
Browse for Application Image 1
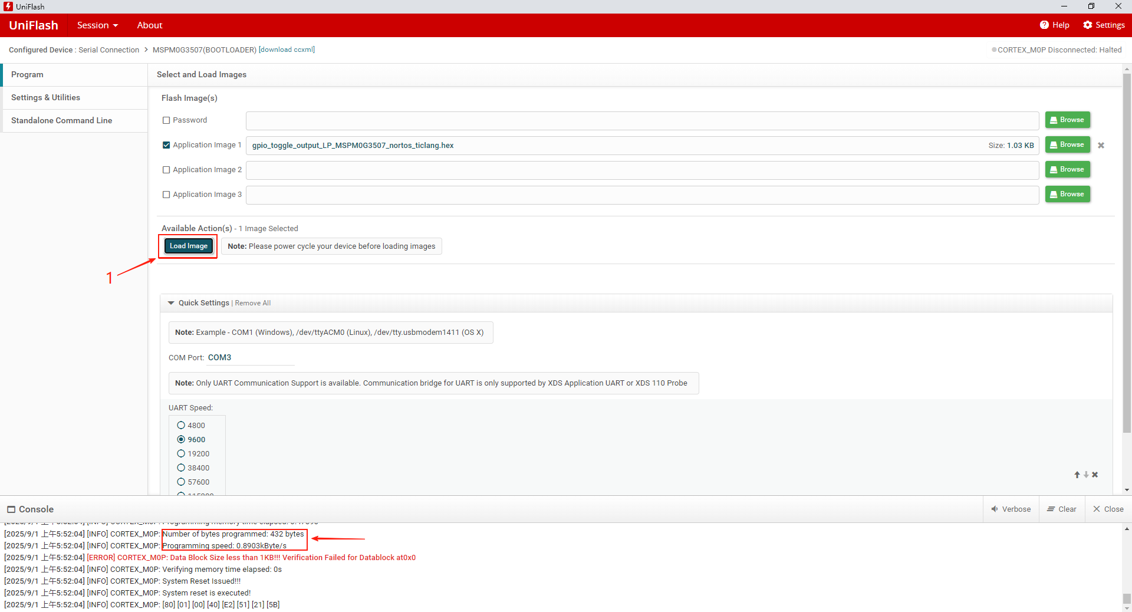[x=1068, y=144]
